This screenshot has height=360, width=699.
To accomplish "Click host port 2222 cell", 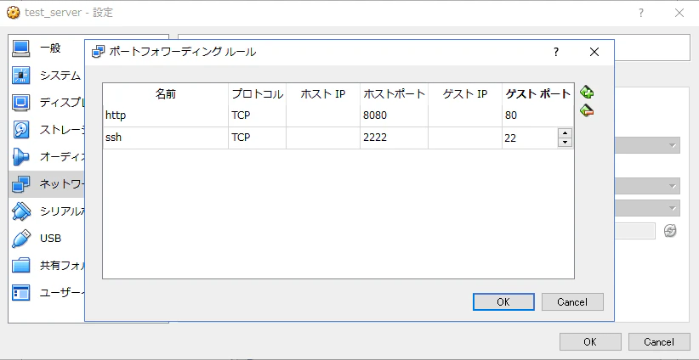I will (x=394, y=138).
